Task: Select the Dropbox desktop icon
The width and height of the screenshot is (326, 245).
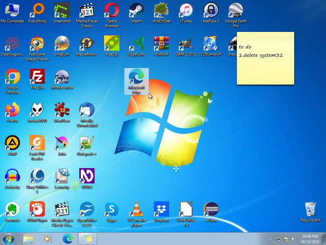Action: [161, 212]
